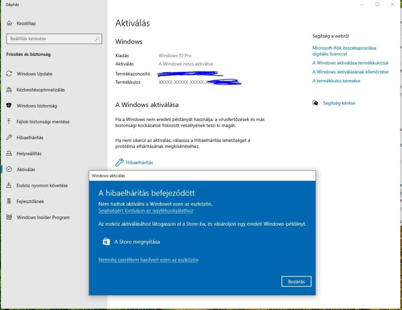Screen dimensions: 402x310
Task: Open Kezdőlap in the sidebar
Action: 26,23
